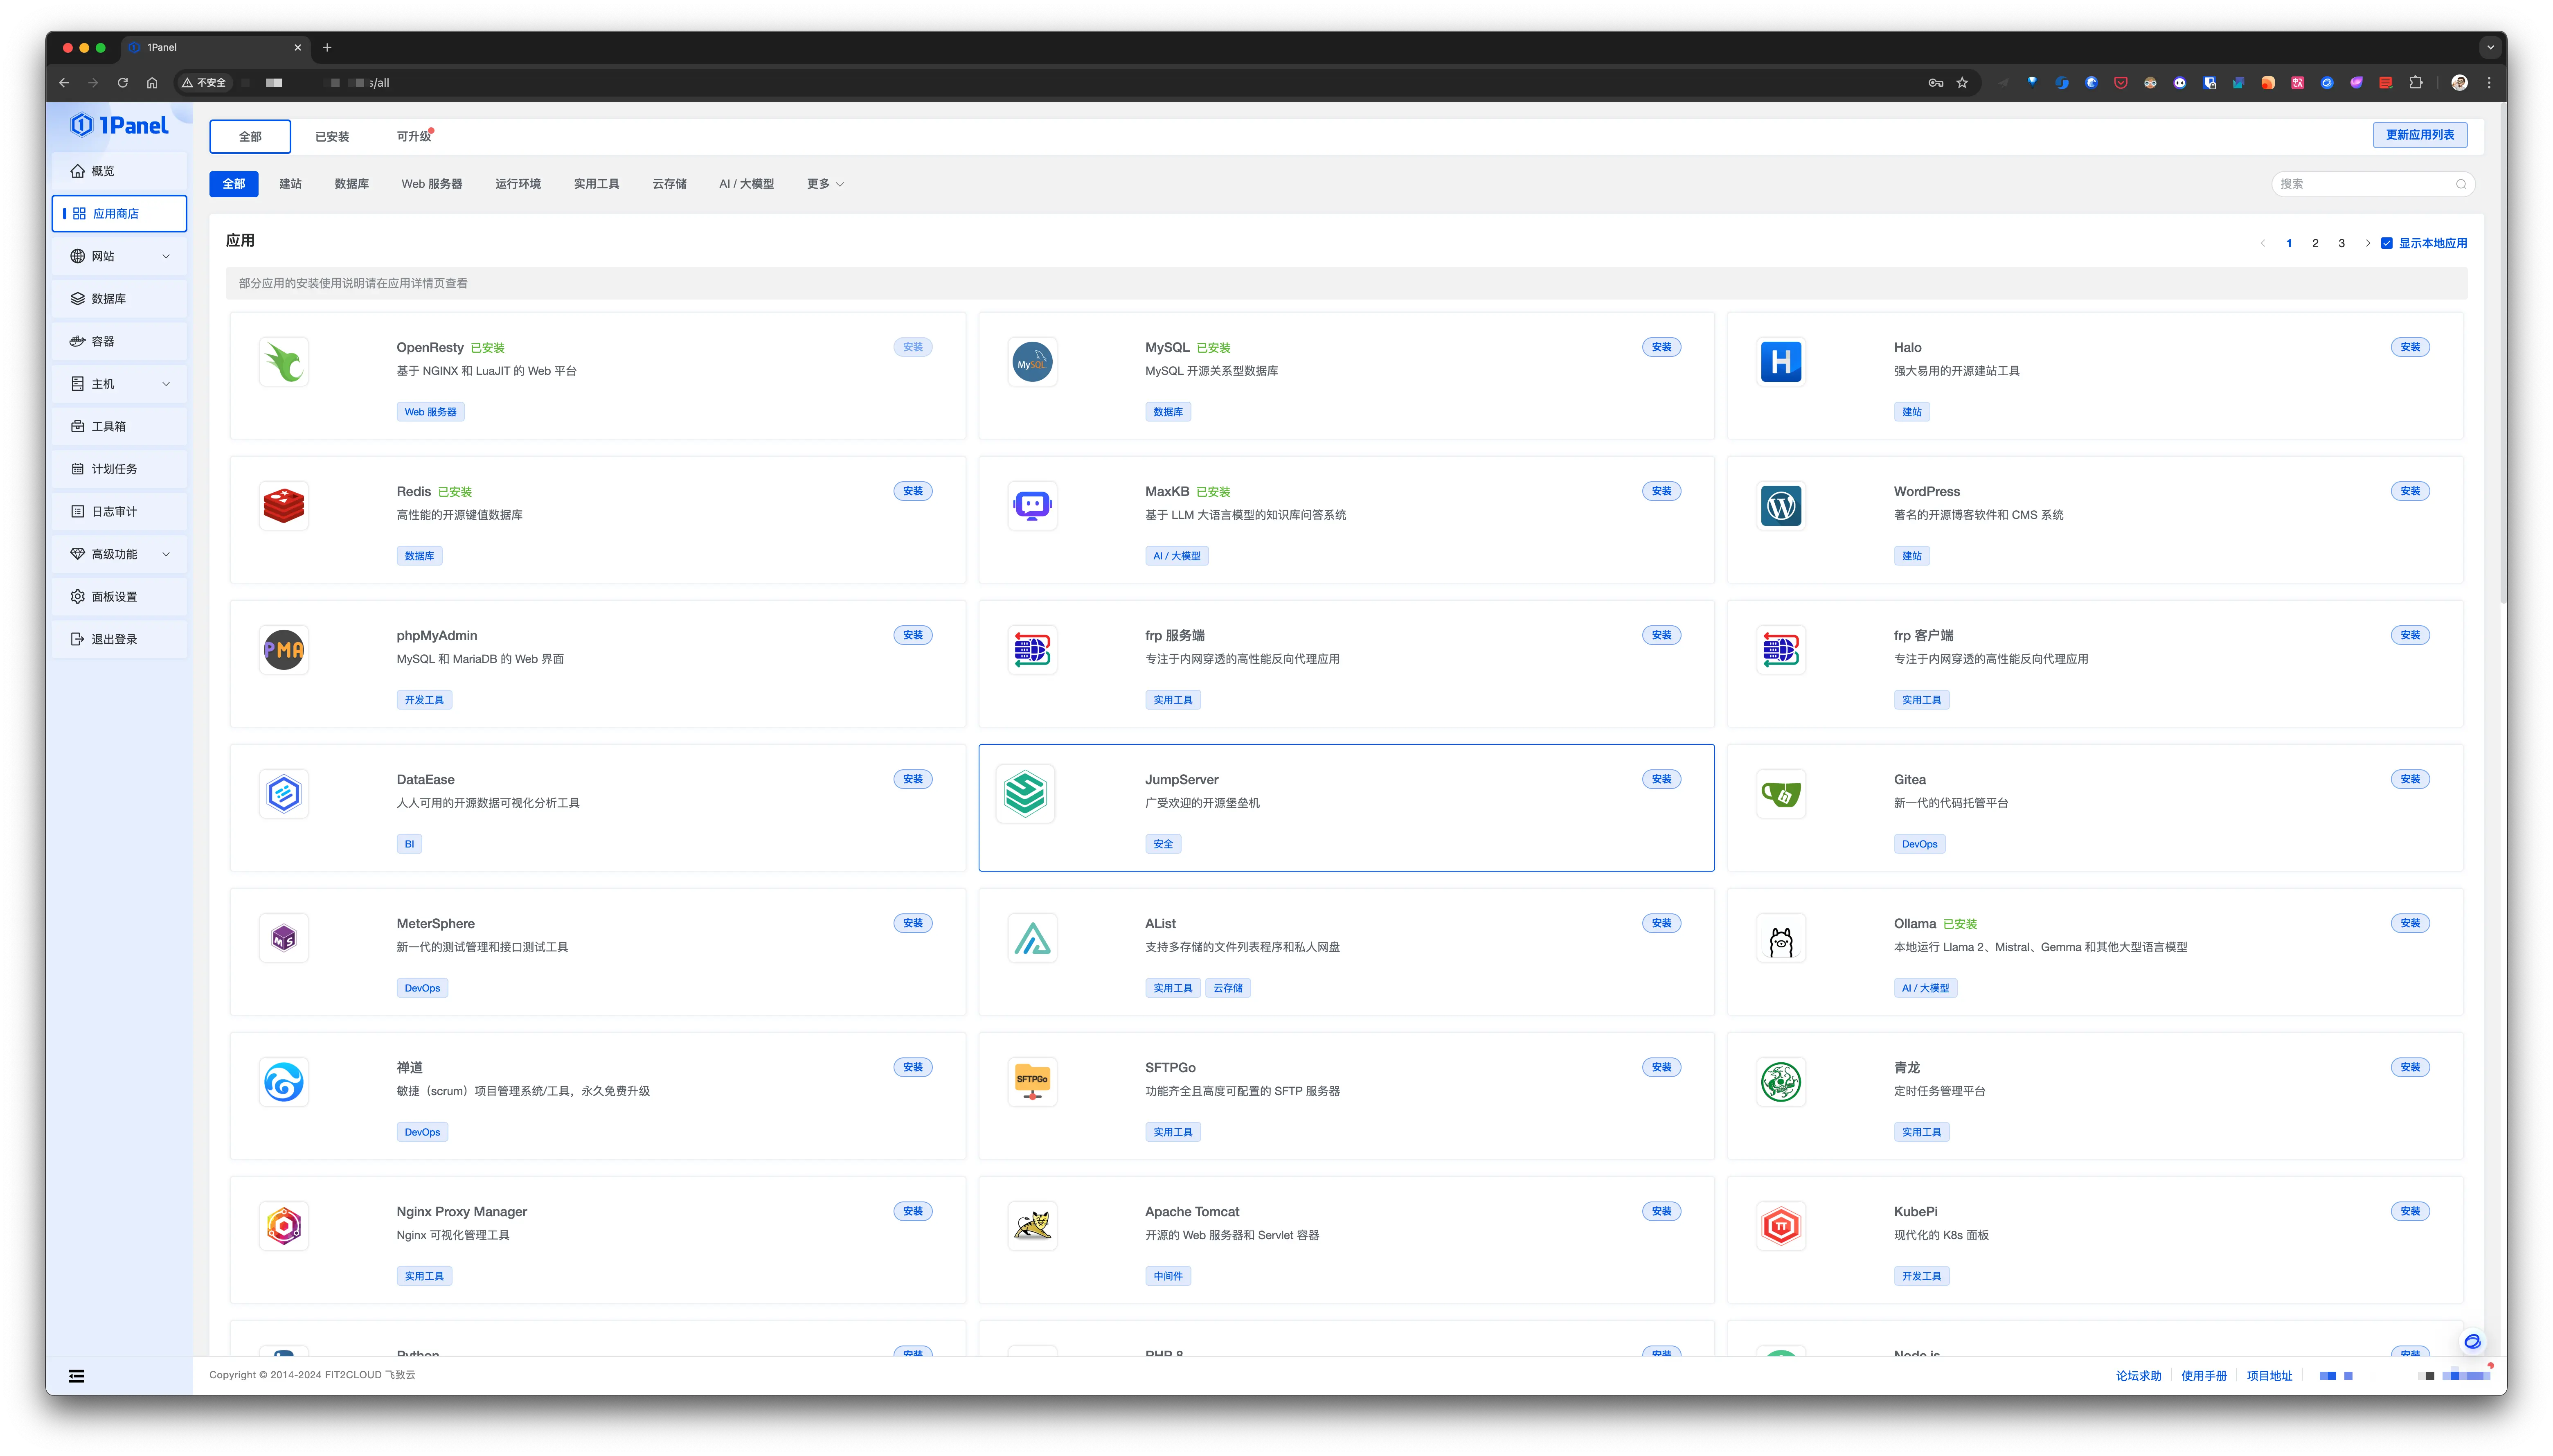Expand the 网站 sidebar menu
This screenshot has height=1456, width=2553.
tap(119, 256)
